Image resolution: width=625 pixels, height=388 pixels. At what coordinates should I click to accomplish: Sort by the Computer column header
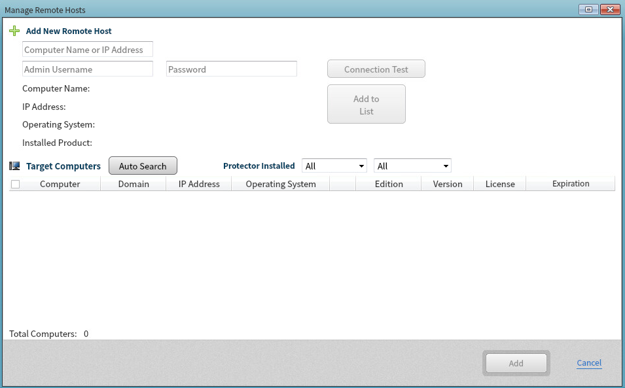coord(60,185)
